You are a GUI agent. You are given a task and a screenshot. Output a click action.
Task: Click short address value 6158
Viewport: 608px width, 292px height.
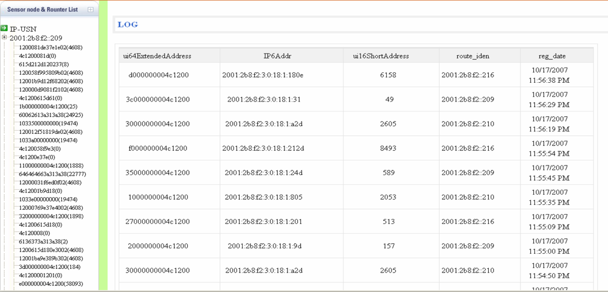389,75
